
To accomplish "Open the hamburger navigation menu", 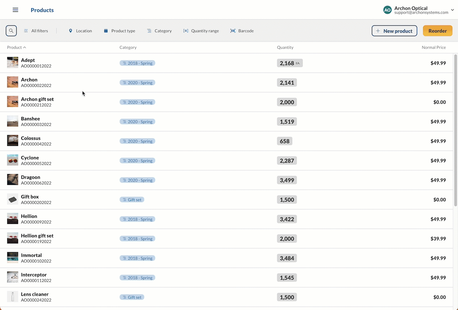I will [x=15, y=10].
